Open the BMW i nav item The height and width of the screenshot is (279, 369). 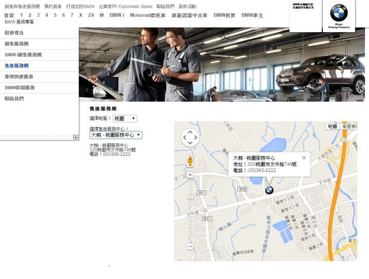pos(117,15)
